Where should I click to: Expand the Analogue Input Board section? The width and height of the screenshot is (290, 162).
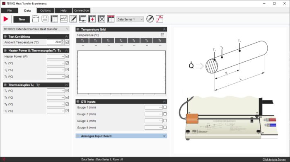coord(121,136)
